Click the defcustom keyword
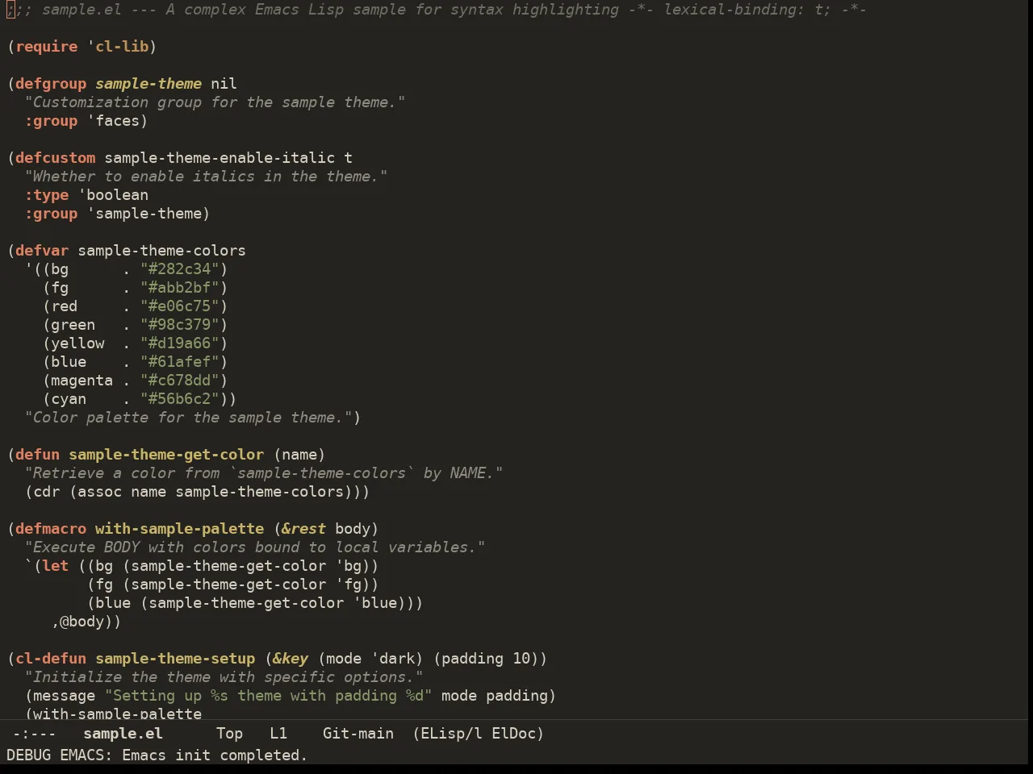 (x=55, y=158)
